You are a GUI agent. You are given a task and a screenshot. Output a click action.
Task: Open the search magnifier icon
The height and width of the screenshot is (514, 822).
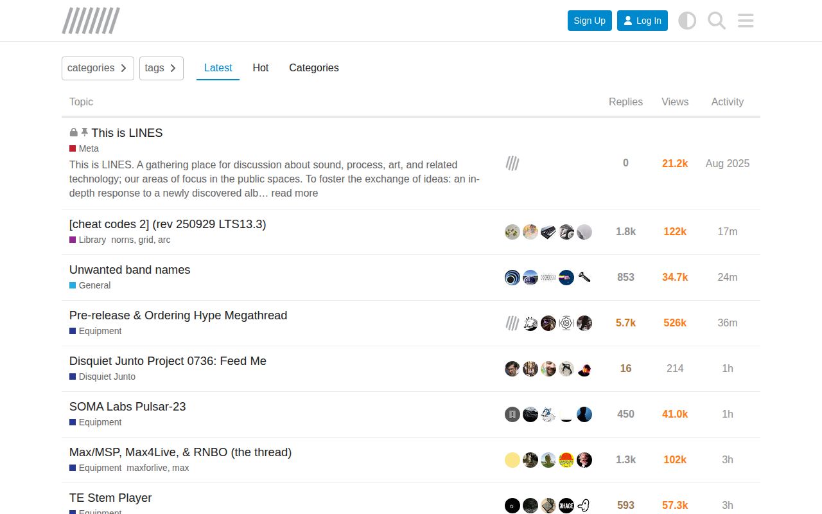pyautogui.click(x=717, y=21)
